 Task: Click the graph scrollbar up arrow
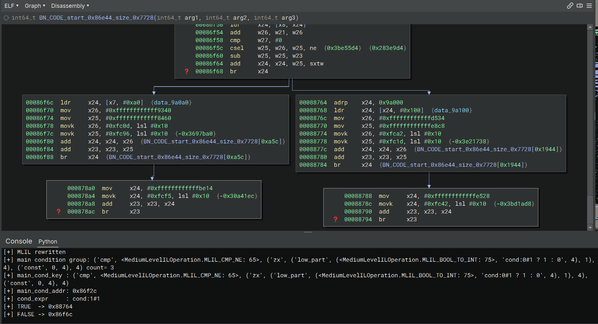590,27
